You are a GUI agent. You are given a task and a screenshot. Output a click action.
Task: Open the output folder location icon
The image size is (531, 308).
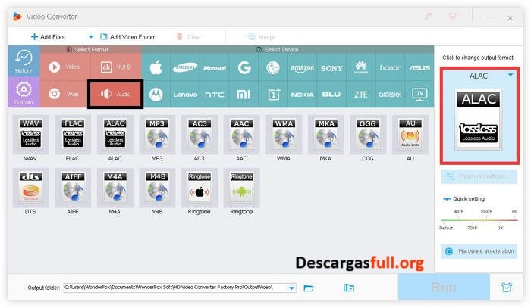(x=349, y=288)
